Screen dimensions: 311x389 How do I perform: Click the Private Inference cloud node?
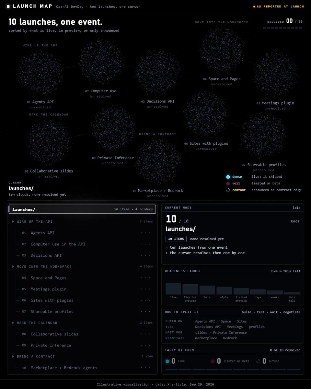[113, 129]
